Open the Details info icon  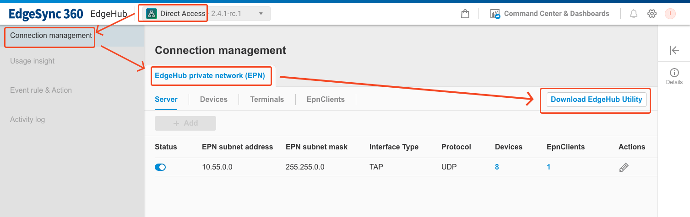[x=674, y=73]
